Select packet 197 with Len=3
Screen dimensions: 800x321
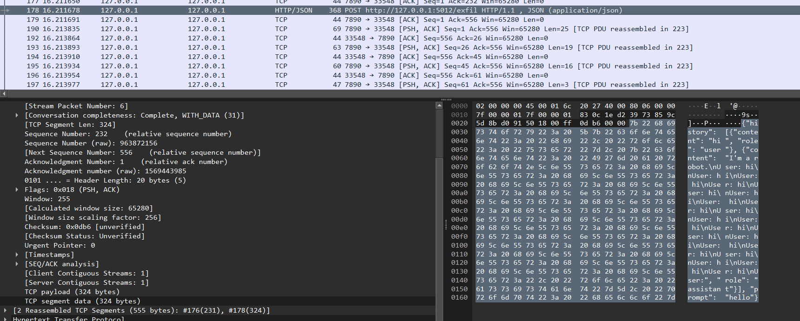325,85
